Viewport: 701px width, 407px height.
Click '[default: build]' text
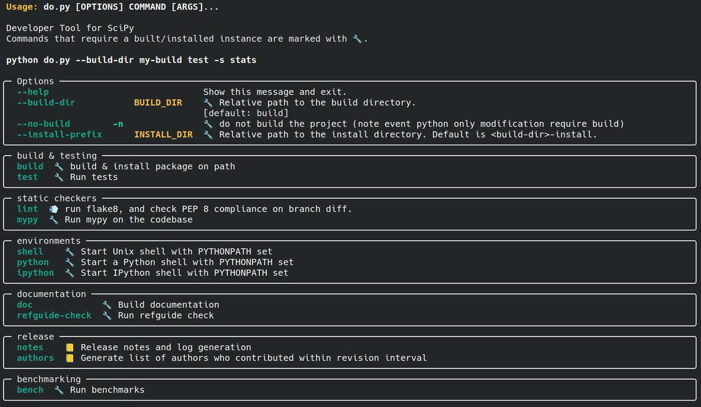[246, 113]
